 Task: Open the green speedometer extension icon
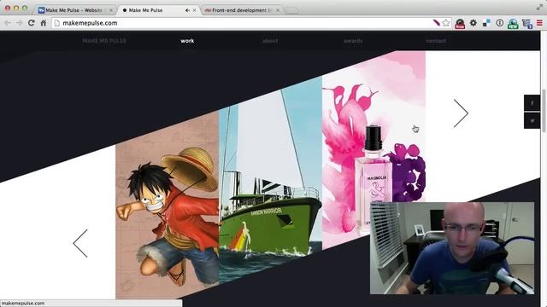pyautogui.click(x=513, y=23)
